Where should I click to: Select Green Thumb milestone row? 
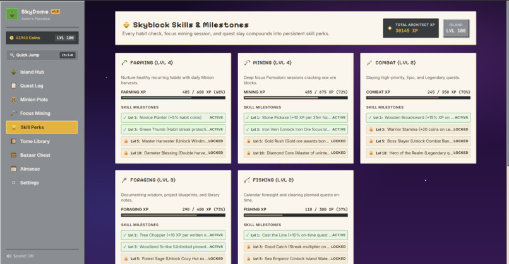point(173,129)
